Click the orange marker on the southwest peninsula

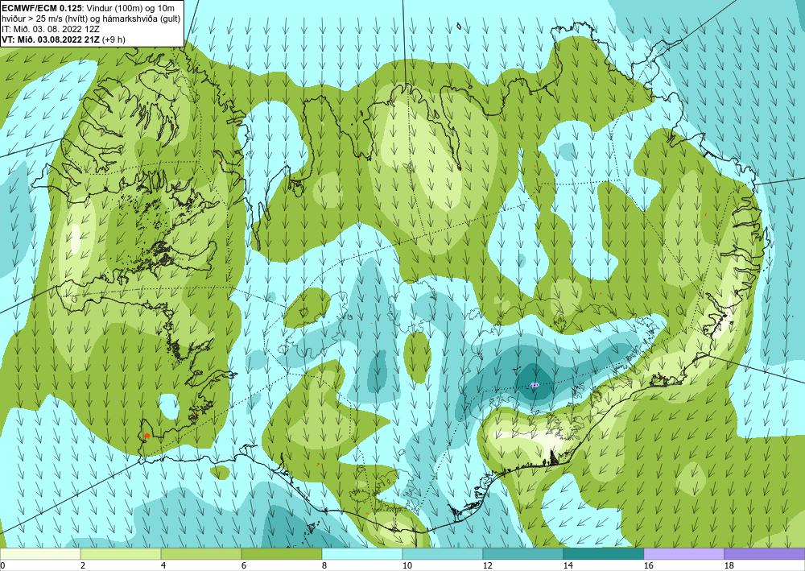(x=147, y=436)
